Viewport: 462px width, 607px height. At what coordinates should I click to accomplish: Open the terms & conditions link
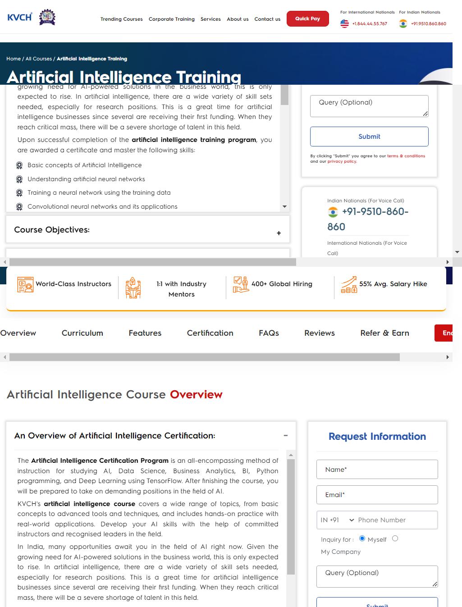[x=405, y=156]
